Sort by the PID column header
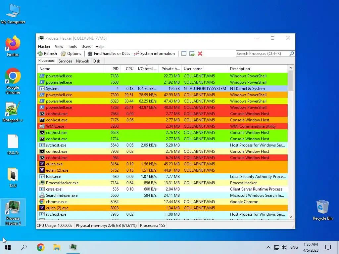Viewport: 339px width, 254px height. 112,69
